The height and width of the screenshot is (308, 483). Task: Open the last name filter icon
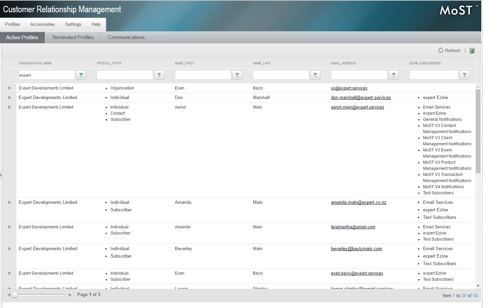[x=315, y=75]
